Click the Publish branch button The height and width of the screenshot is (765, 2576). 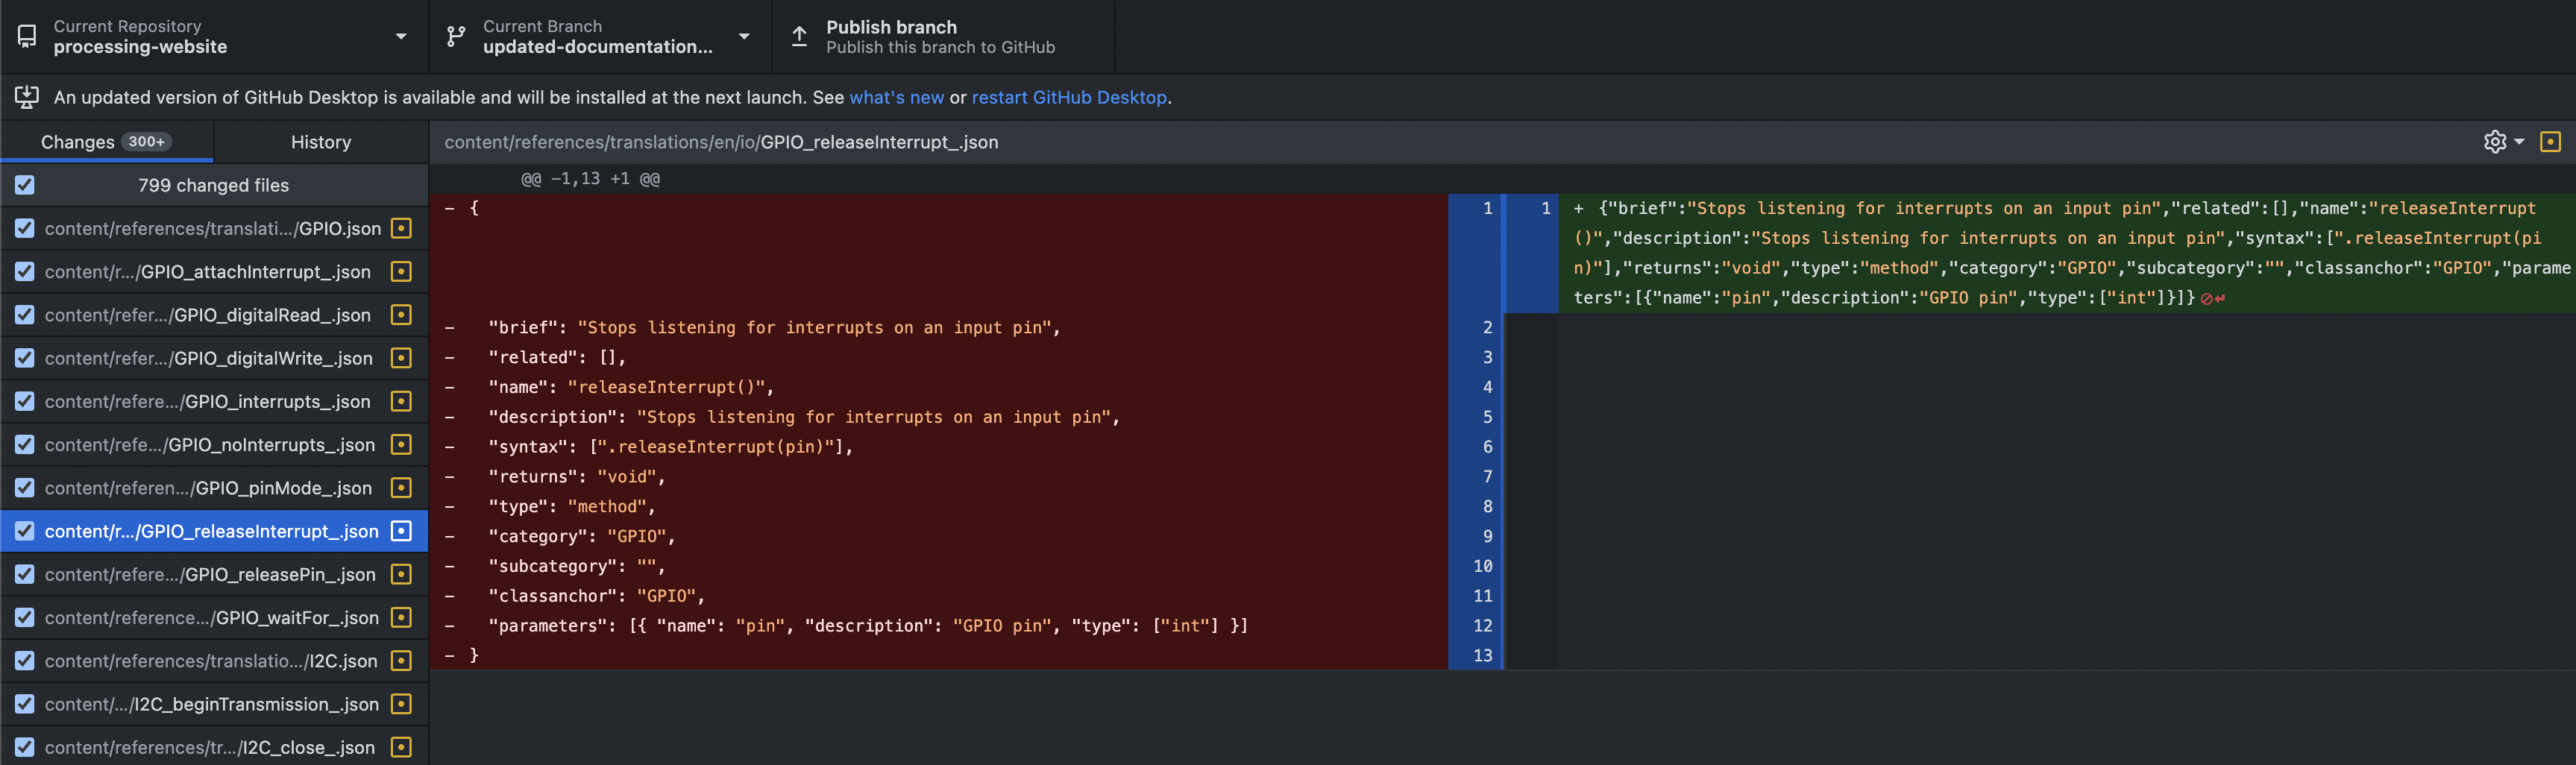coord(943,36)
